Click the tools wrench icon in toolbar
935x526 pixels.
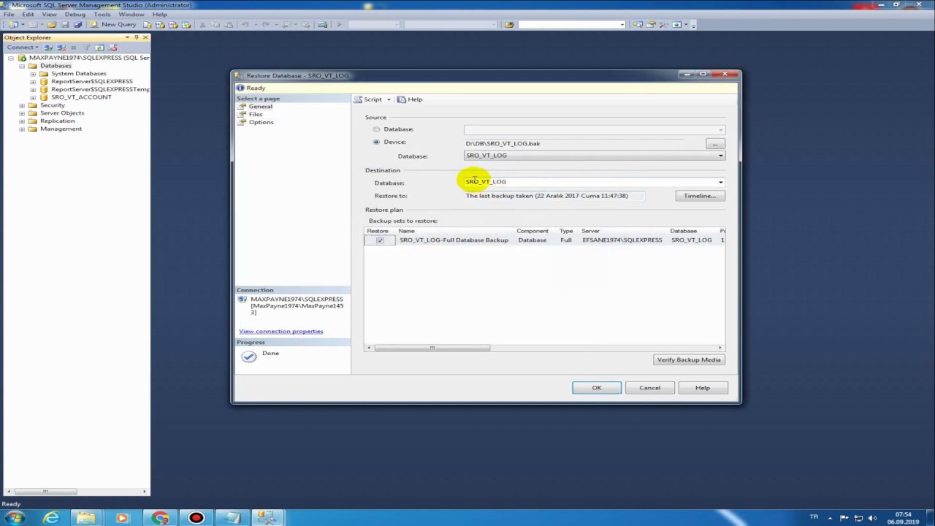point(663,24)
